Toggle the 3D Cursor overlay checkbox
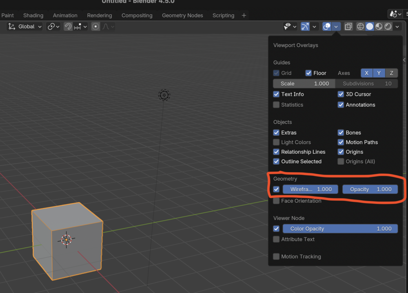The width and height of the screenshot is (408, 293). [341, 94]
